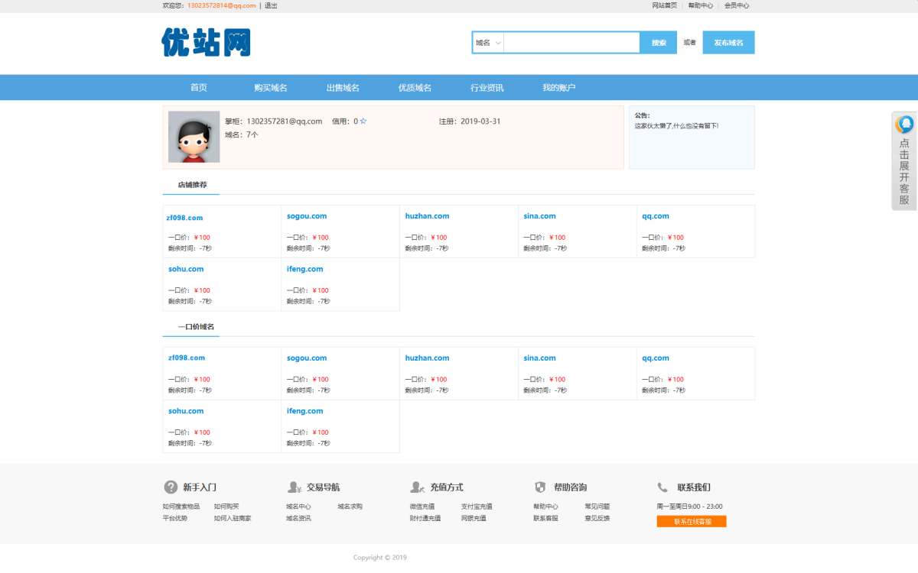Open 域名求购 footer link
The width and height of the screenshot is (918, 573).
(350, 507)
